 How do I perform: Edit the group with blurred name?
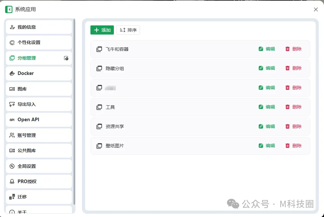[x=267, y=88]
